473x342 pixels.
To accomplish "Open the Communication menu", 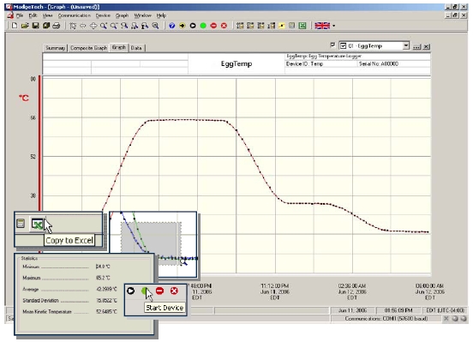I will (75, 15).
